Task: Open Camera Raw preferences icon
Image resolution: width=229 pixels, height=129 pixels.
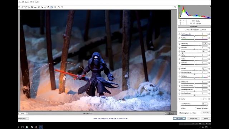Action: pos(55,7)
